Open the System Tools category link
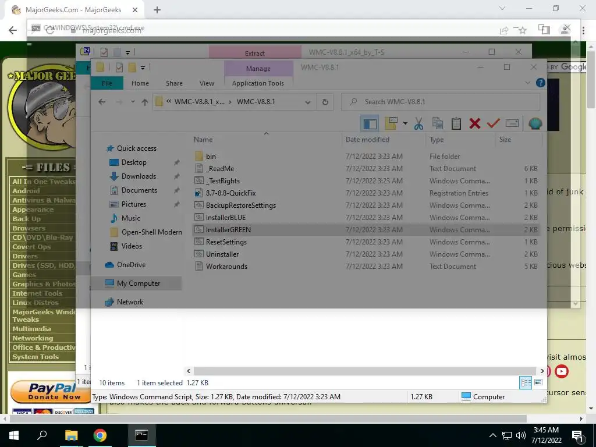 point(36,357)
